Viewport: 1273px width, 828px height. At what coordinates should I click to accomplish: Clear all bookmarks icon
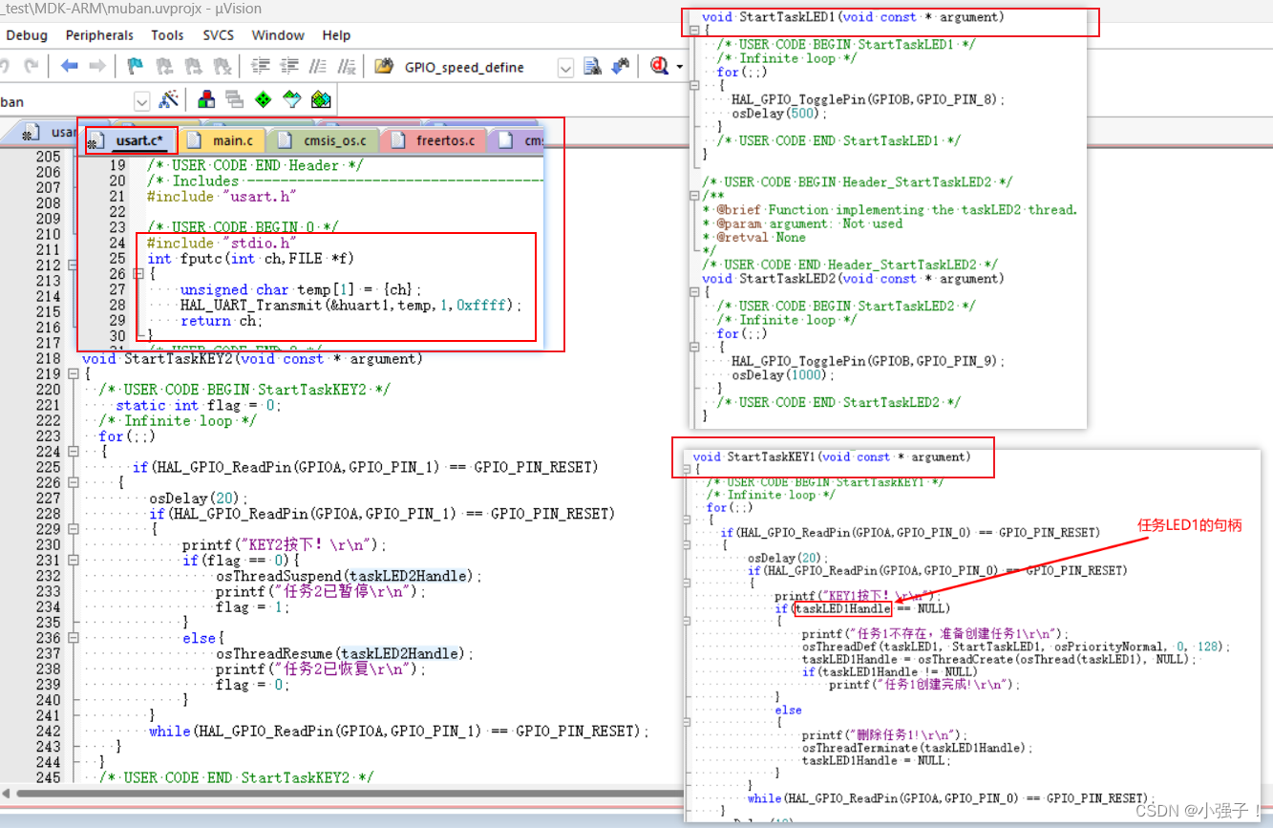222,67
